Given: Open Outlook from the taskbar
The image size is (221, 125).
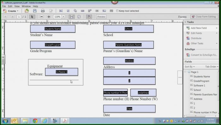Looking at the screenshot, I should click(x=15, y=121).
